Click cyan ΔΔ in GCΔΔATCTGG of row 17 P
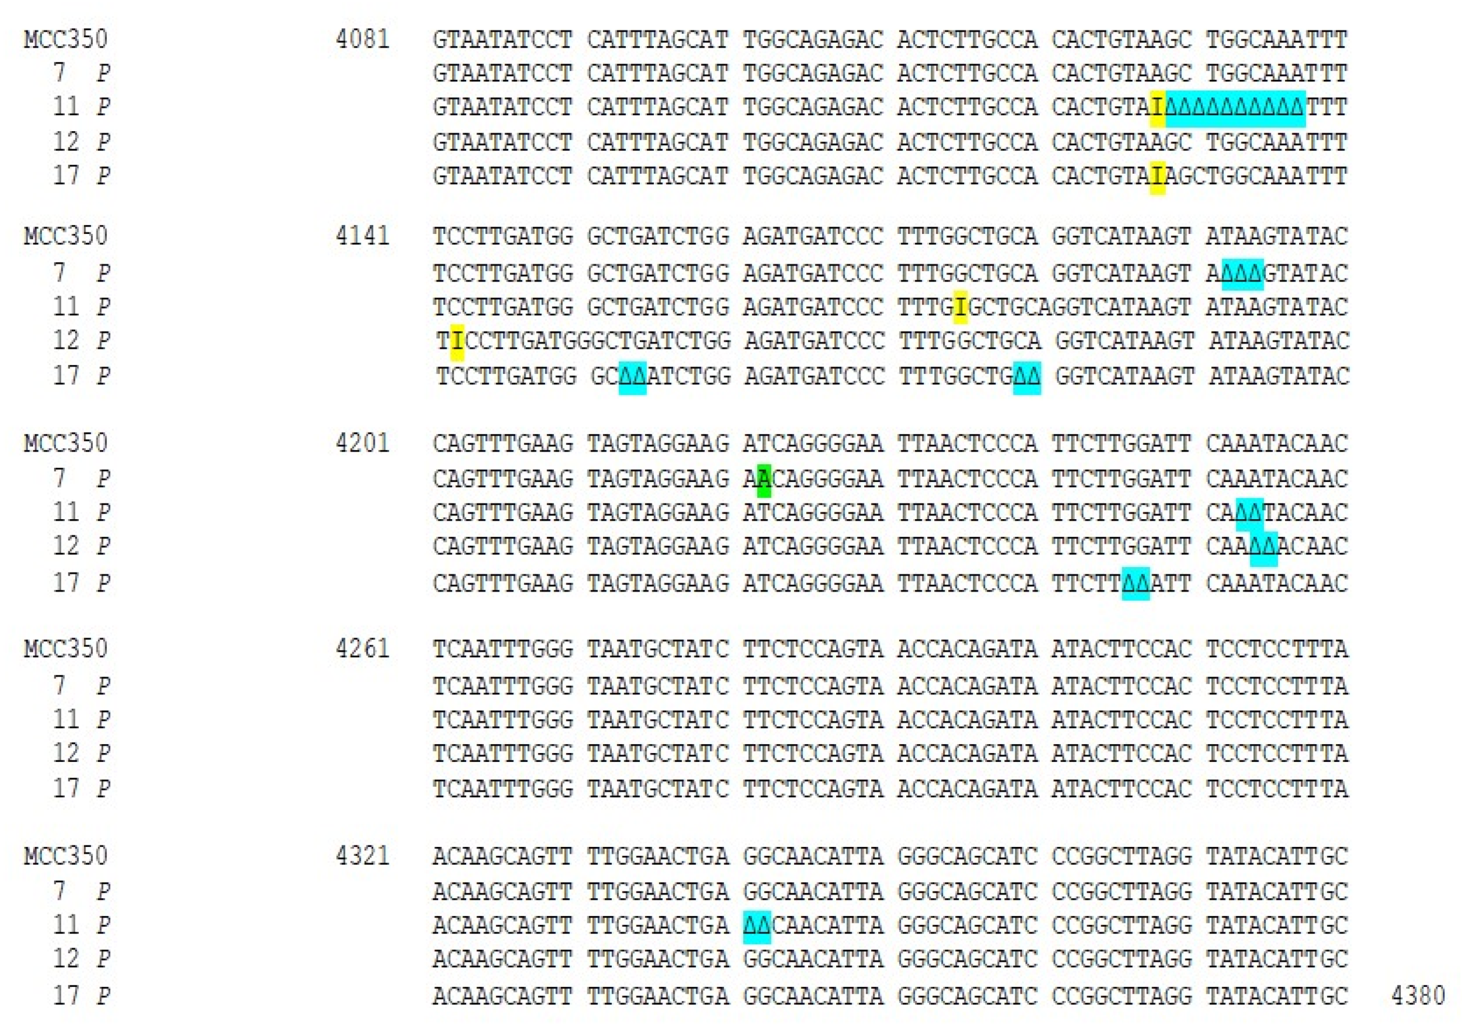1462x1029 pixels. click(x=632, y=377)
